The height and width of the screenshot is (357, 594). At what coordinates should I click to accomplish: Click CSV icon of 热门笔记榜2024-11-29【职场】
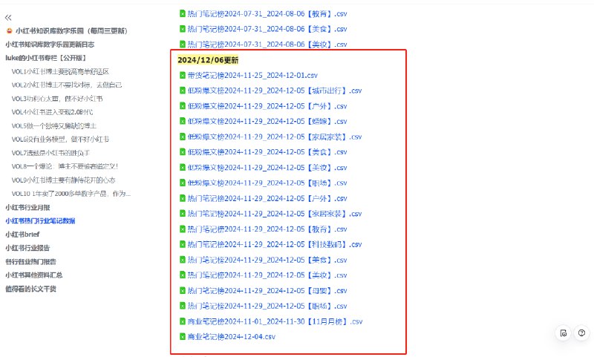(182, 306)
